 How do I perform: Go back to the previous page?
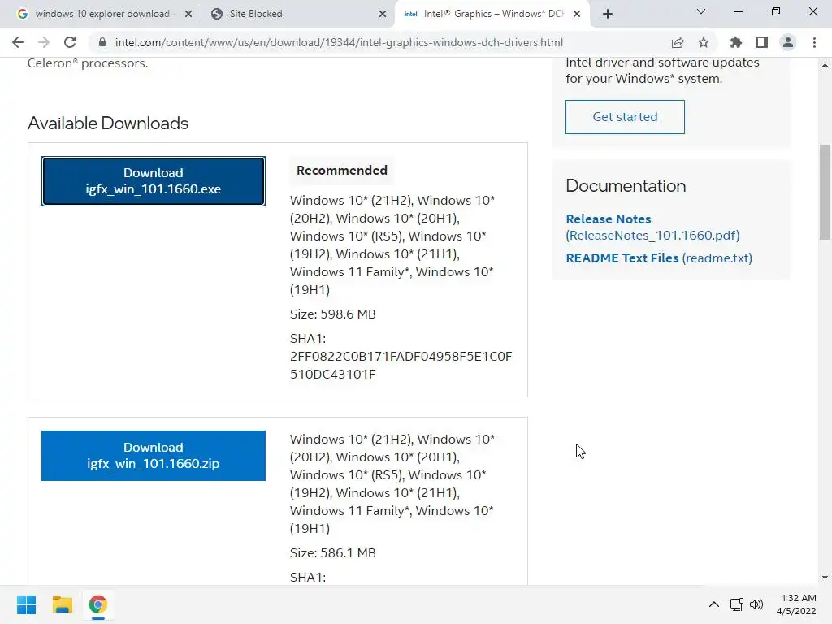(18, 42)
